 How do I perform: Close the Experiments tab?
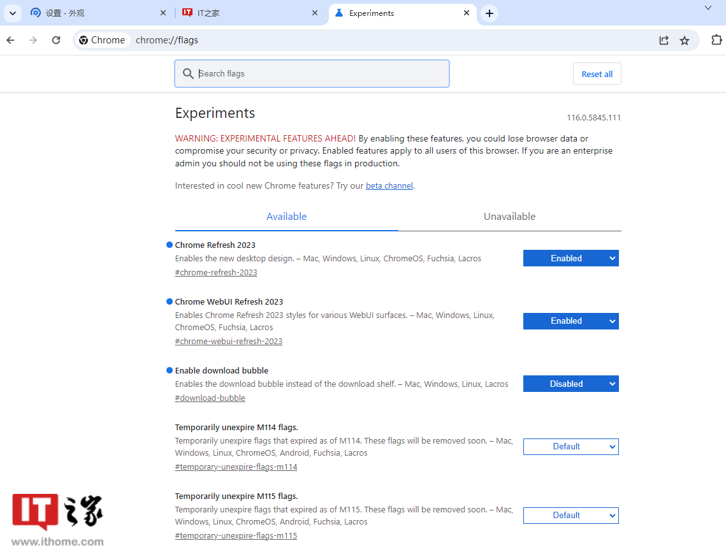click(x=466, y=13)
